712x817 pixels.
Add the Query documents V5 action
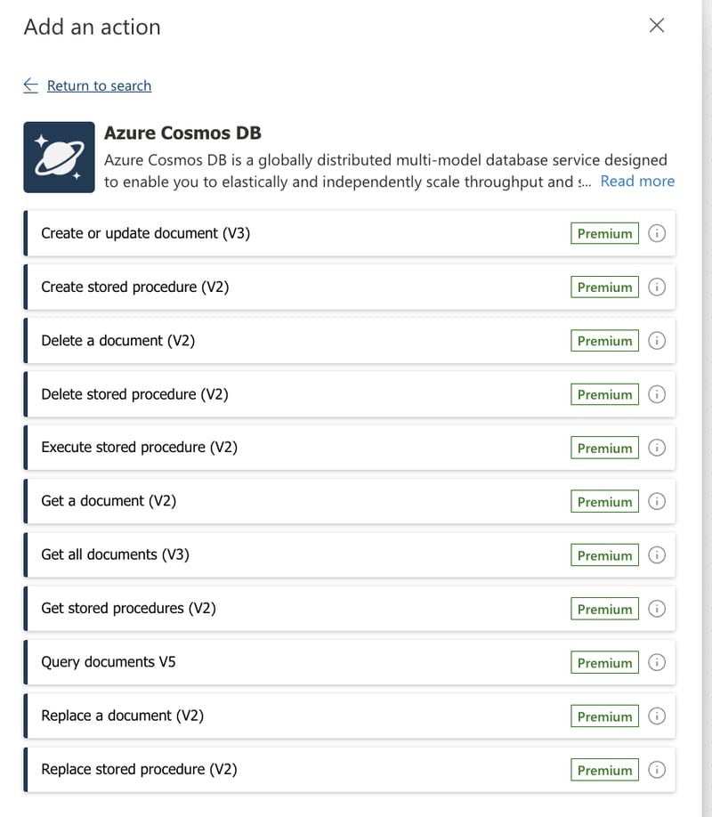109,662
